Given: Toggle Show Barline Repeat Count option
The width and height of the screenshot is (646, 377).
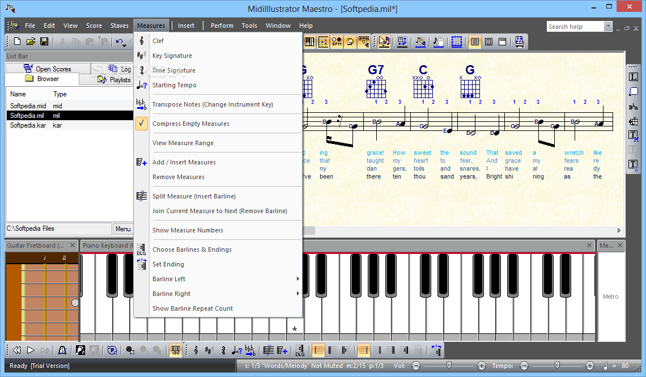Looking at the screenshot, I should pyautogui.click(x=193, y=308).
